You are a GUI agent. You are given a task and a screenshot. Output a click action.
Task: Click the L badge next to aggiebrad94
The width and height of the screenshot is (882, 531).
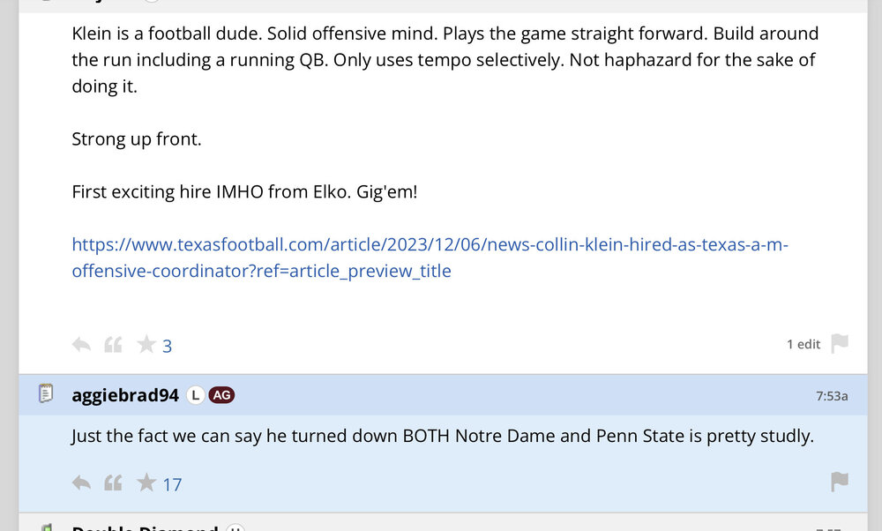tap(195, 395)
